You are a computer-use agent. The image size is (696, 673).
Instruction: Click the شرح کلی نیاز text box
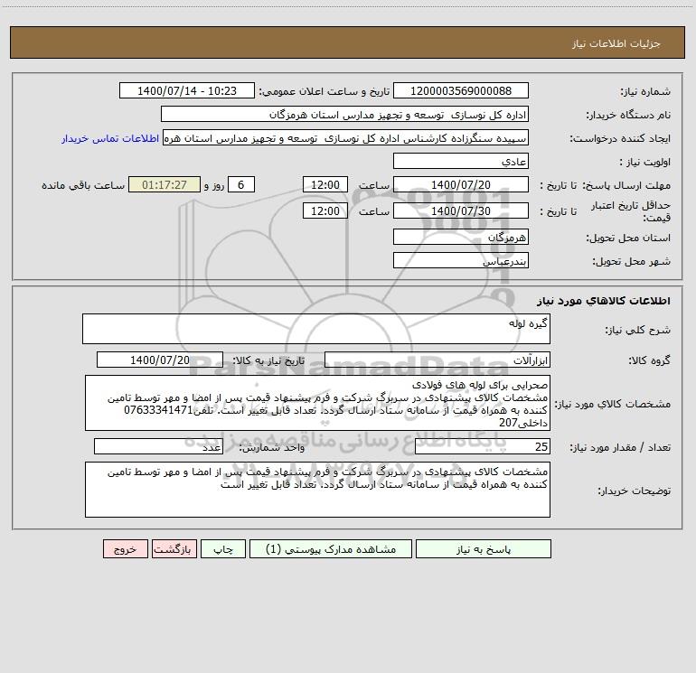[316, 329]
